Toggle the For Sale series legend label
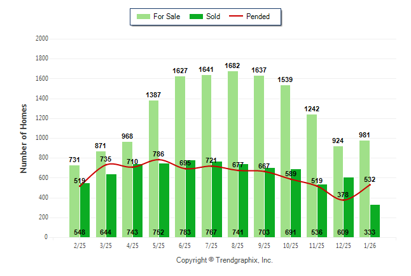Screen dimensions: 411x276 [x=166, y=17]
